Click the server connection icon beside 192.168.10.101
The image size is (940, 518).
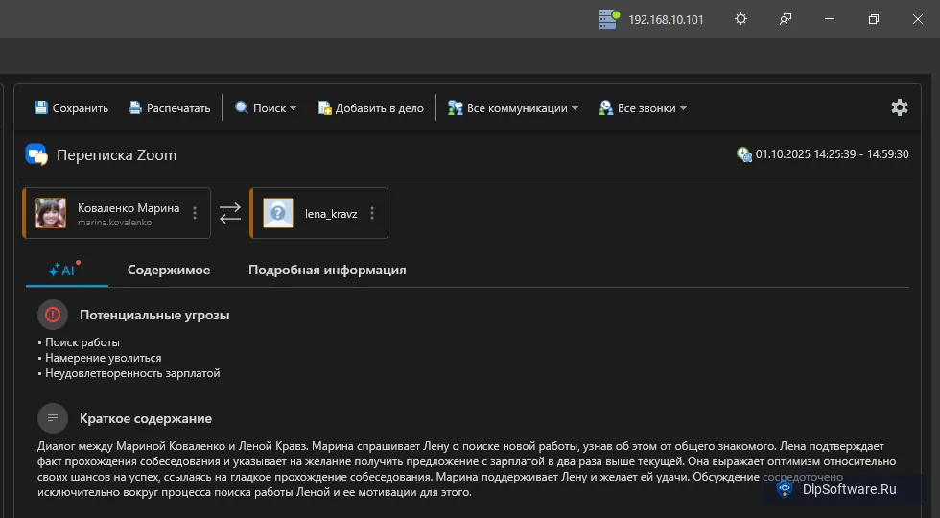tap(608, 19)
